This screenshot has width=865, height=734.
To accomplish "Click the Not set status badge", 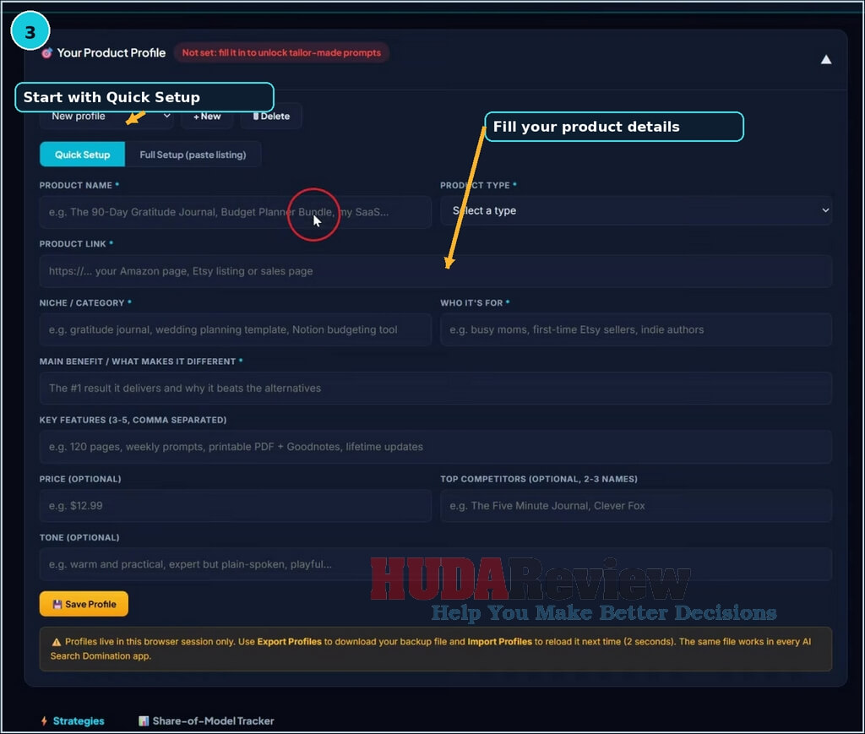I will [281, 53].
